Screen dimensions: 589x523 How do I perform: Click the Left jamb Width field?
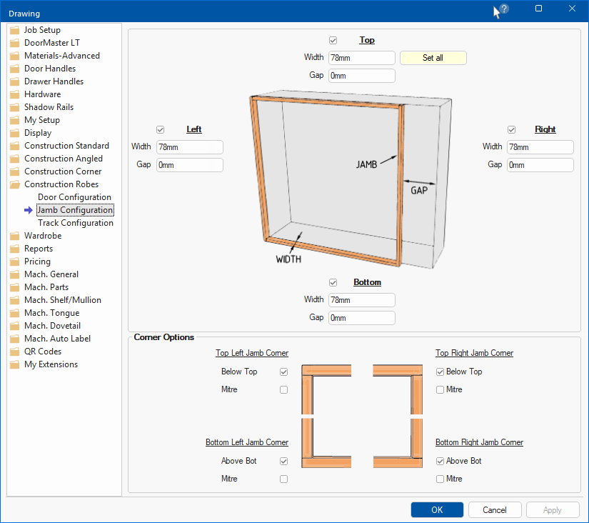189,147
